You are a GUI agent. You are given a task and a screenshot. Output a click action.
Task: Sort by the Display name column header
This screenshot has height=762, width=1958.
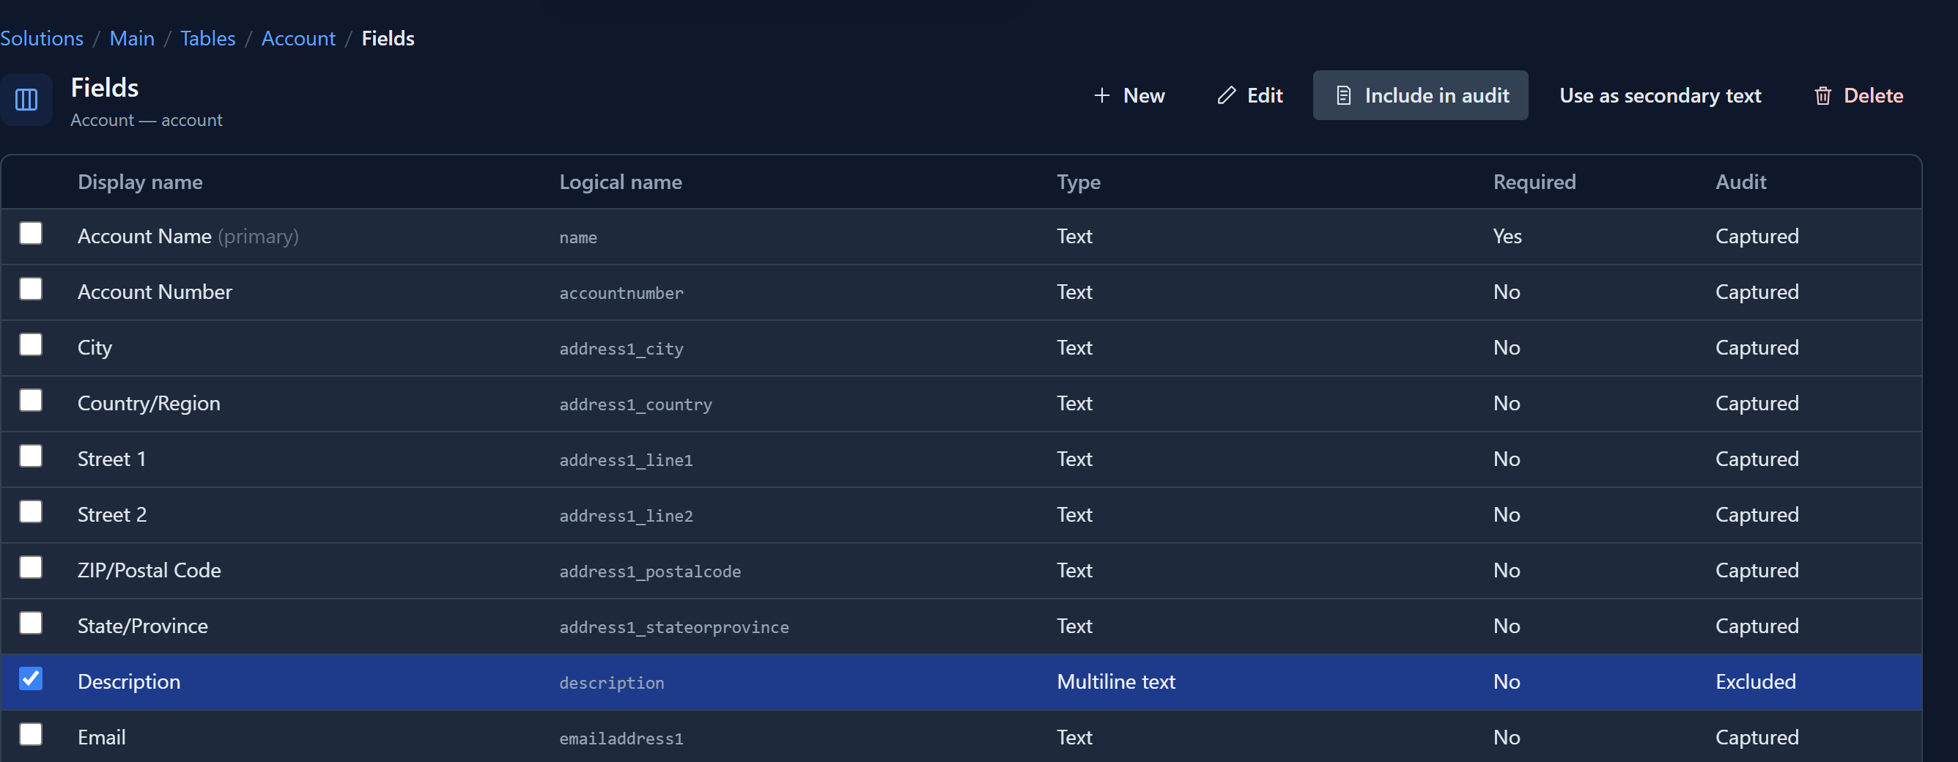click(x=140, y=182)
